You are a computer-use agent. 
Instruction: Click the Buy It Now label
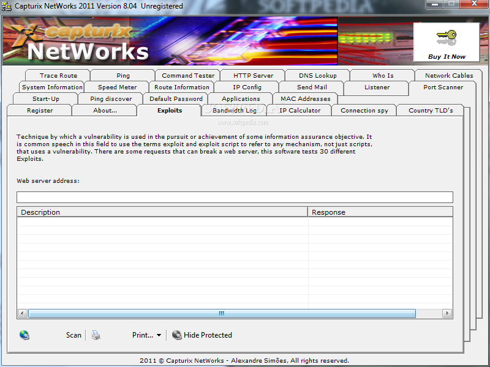[x=447, y=57]
